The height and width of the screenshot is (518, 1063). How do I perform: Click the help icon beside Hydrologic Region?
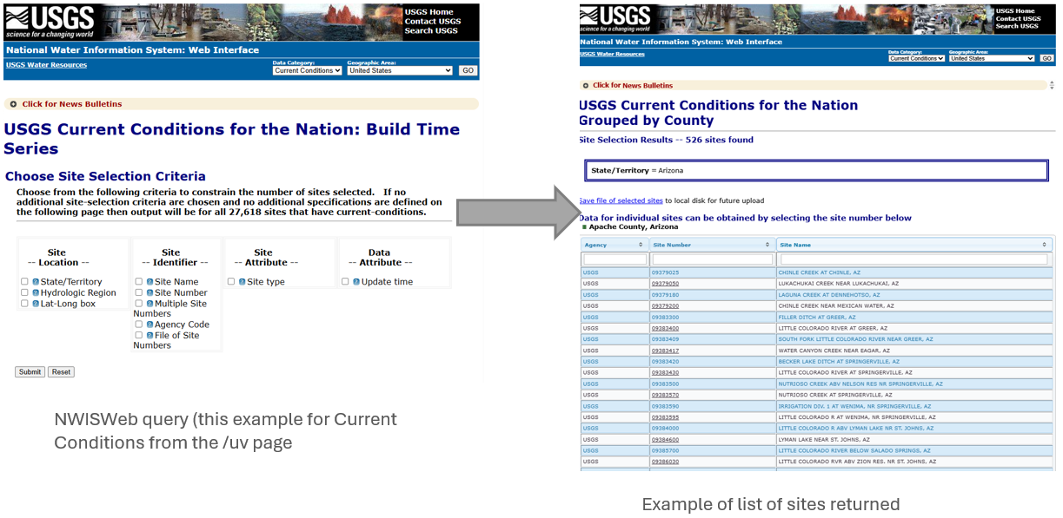pos(36,293)
